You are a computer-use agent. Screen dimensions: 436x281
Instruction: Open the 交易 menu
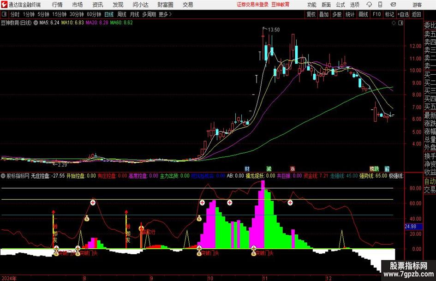click(188, 5)
